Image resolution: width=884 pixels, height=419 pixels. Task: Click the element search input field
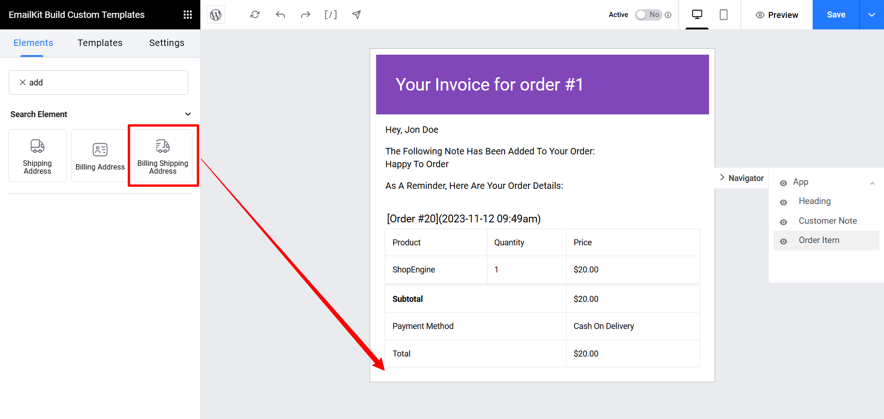pos(106,83)
